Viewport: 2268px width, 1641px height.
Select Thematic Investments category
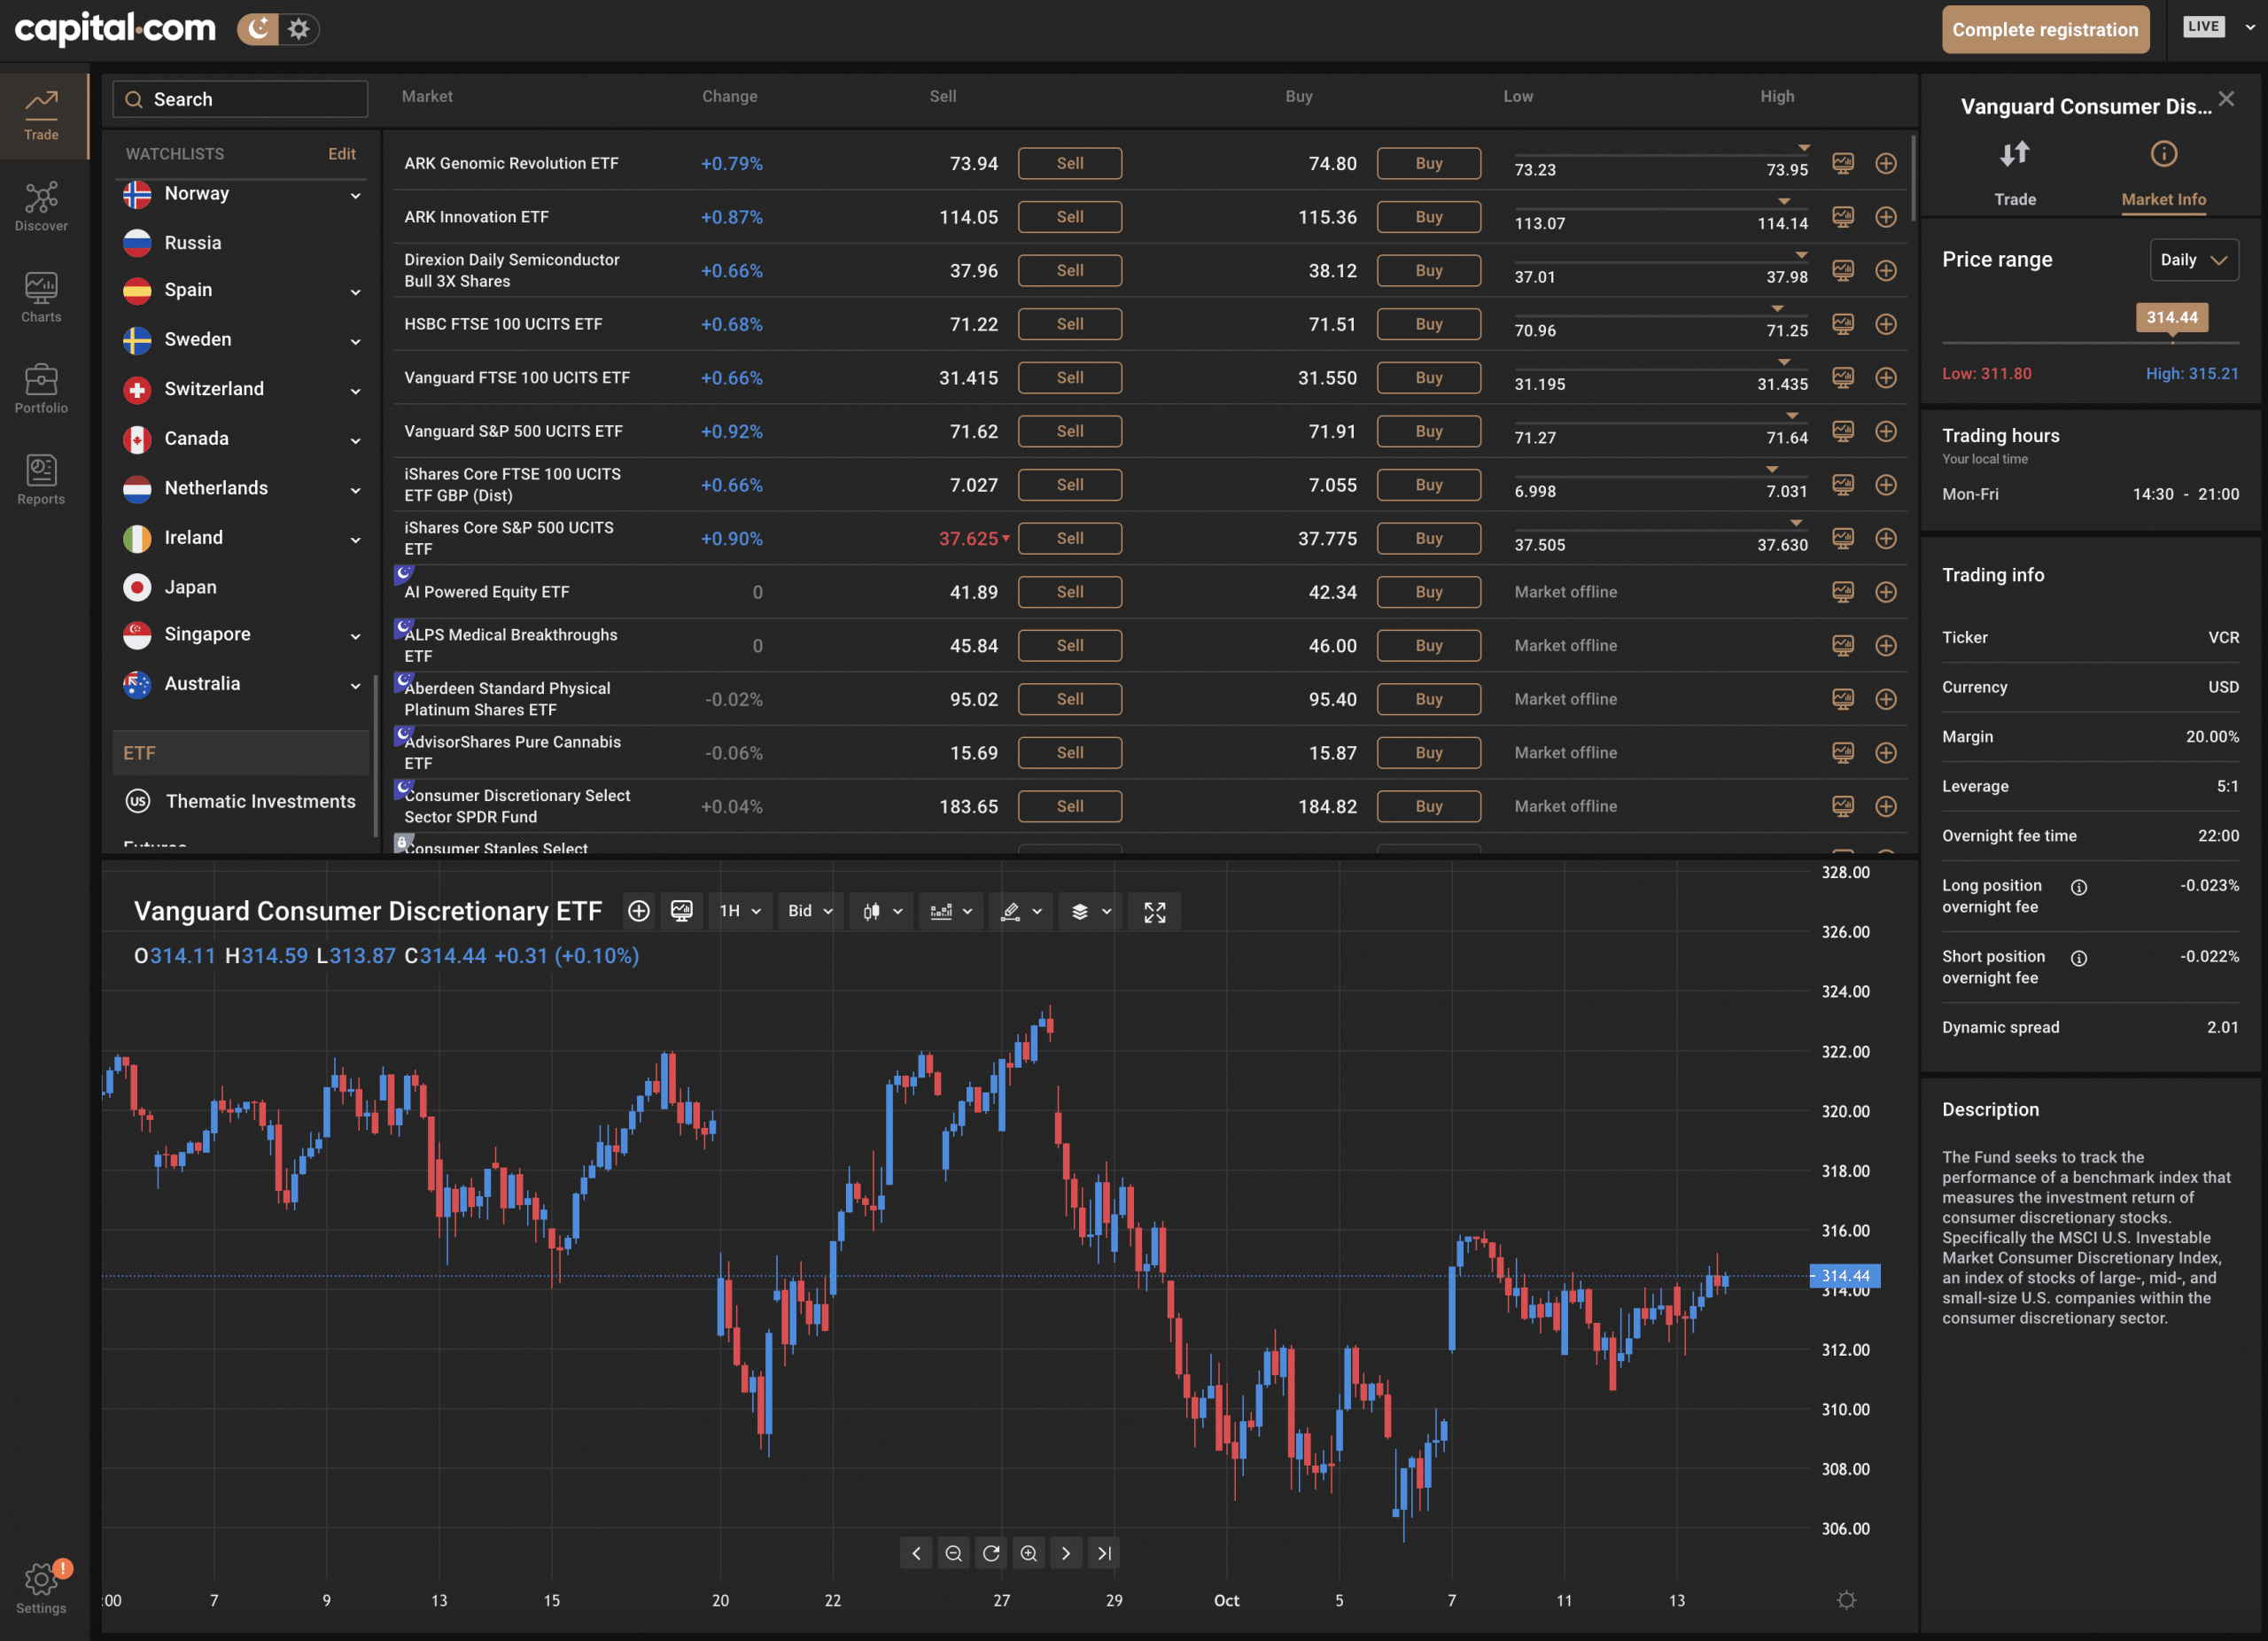coord(240,801)
